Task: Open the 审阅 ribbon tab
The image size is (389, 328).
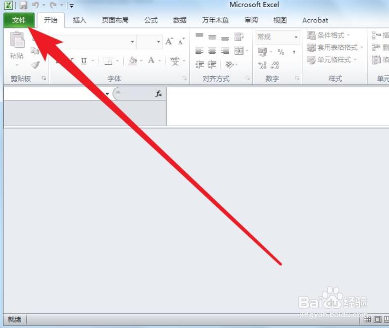Action: pos(251,20)
